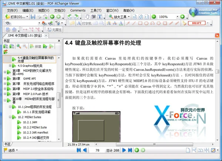Switch to J2ME 中文教程1.01 document tab
The width and height of the screenshot is (222, 161).
tap(26, 35)
